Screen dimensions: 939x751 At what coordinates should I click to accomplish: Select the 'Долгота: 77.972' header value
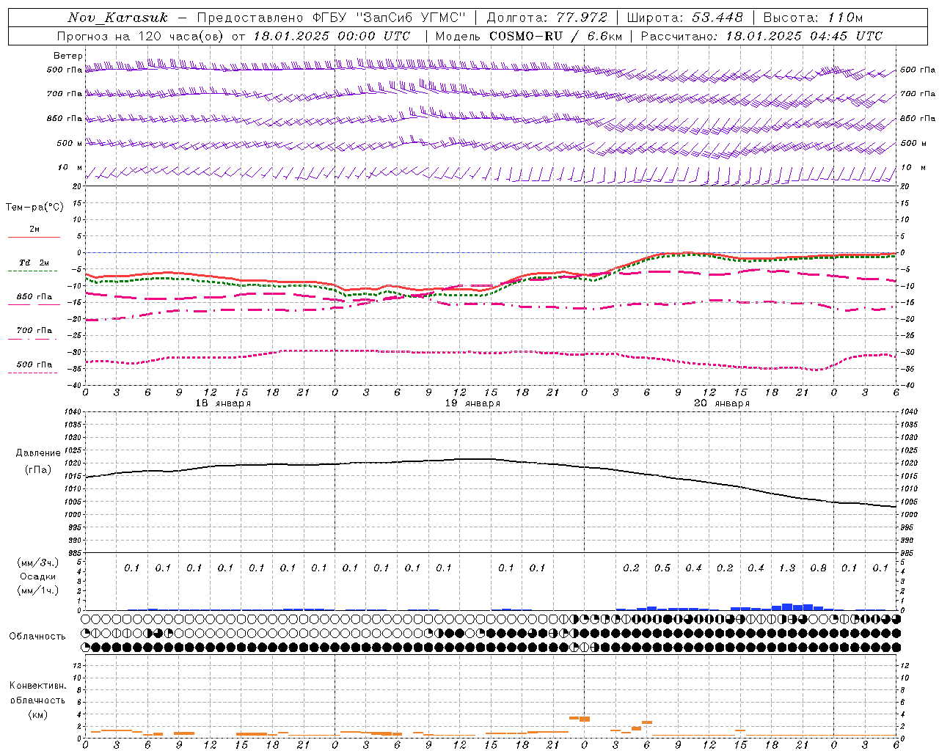click(547, 18)
